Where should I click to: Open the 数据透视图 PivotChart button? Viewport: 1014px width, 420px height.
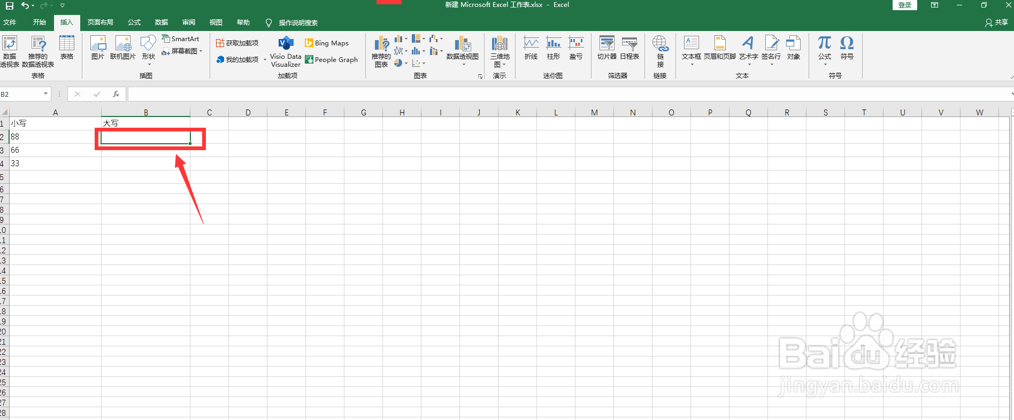(463, 51)
